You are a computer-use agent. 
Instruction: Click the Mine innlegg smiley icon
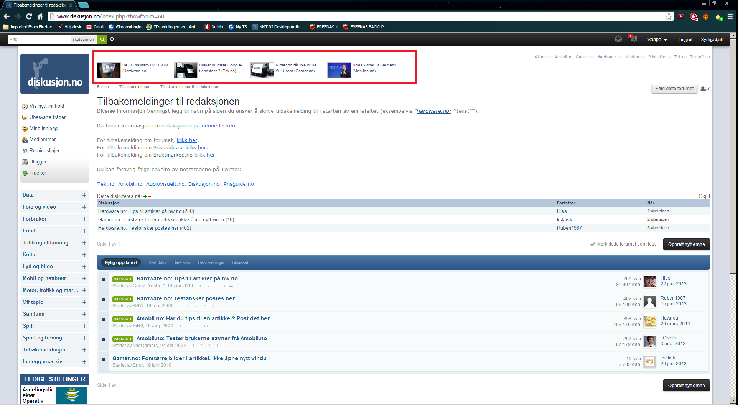[25, 129]
